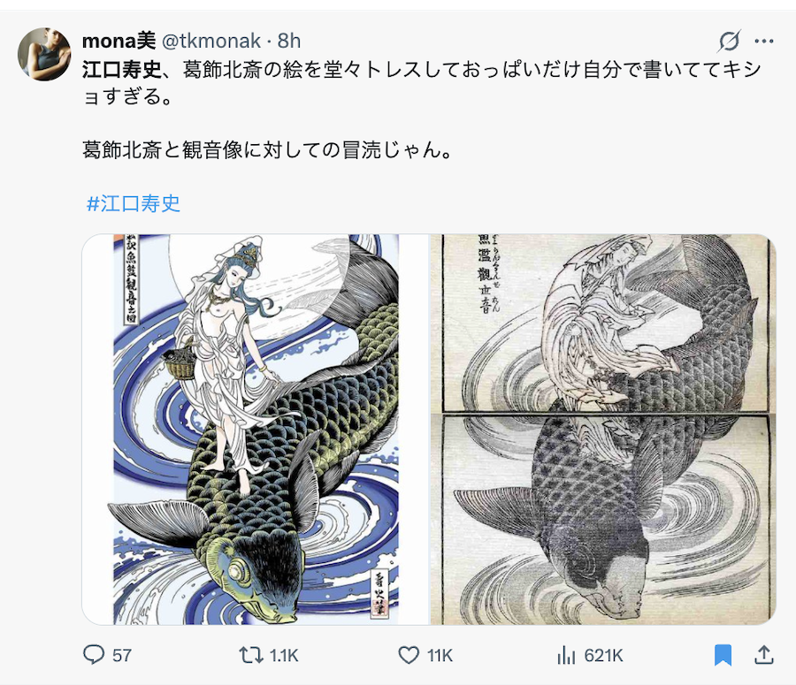
Task: Click the display name mona美
Action: (x=119, y=41)
